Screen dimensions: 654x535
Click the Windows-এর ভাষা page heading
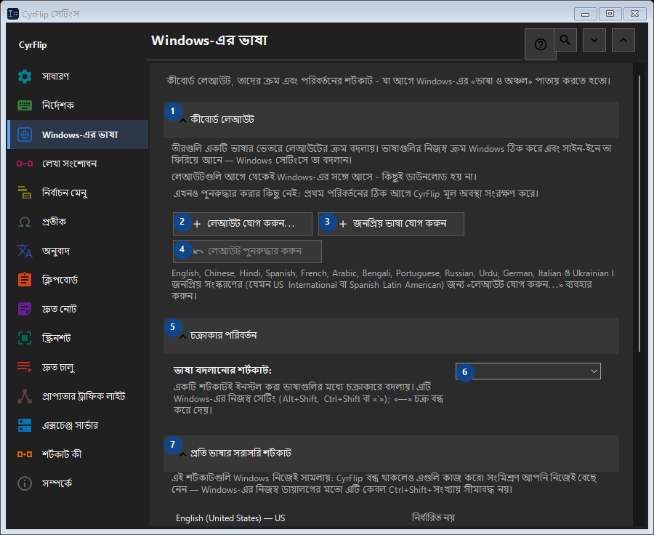209,41
